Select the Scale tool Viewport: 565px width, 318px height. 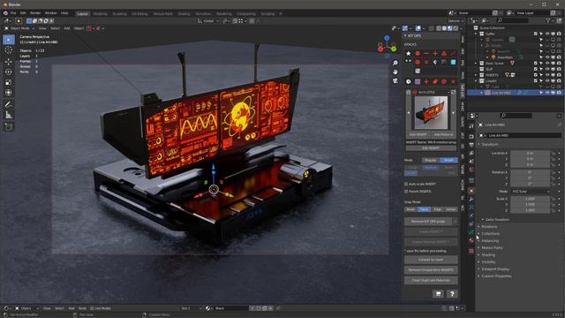coord(9,82)
